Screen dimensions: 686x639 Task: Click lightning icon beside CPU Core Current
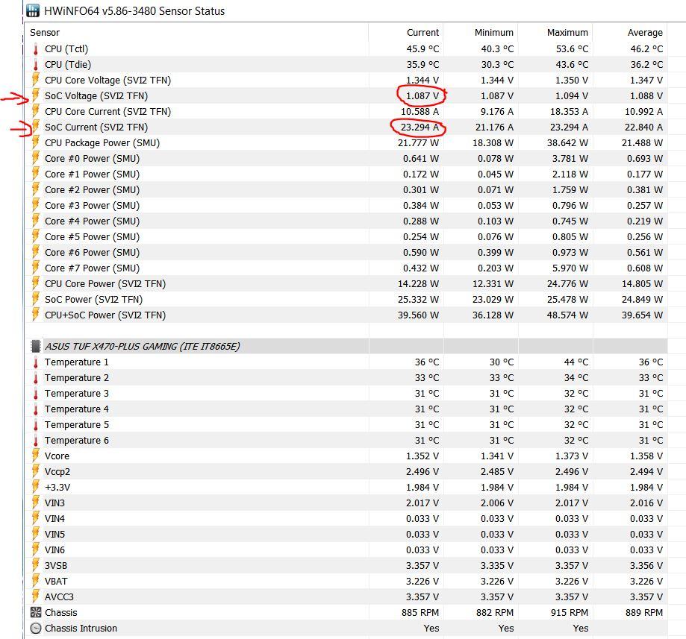coord(36,111)
